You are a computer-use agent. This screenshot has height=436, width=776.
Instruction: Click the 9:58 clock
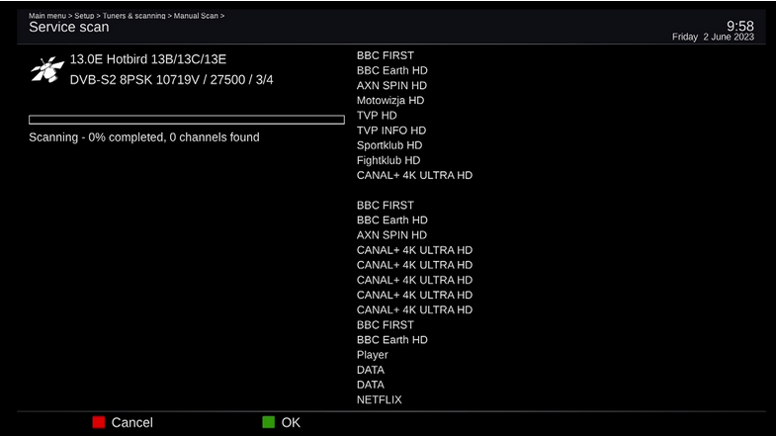pos(739,26)
